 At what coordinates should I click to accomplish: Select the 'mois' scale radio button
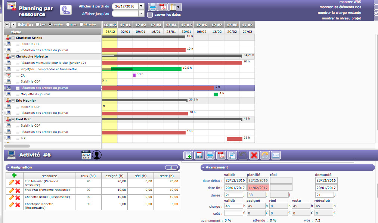point(68,25)
